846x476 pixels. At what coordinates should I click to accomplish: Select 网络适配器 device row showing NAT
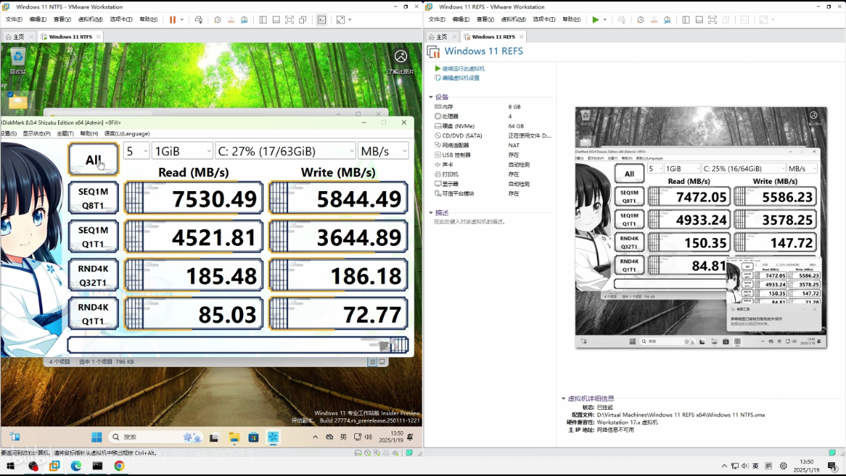point(492,145)
